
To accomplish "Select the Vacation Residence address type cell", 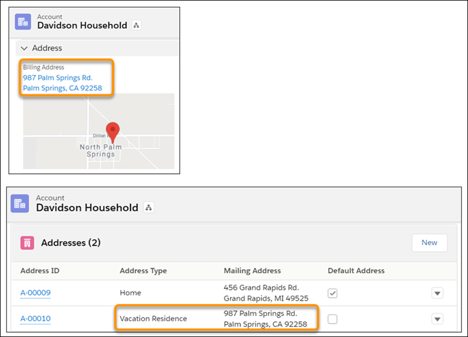I will (153, 318).
